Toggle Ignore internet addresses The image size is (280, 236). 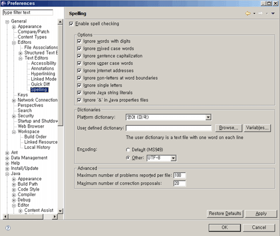coord(79,71)
